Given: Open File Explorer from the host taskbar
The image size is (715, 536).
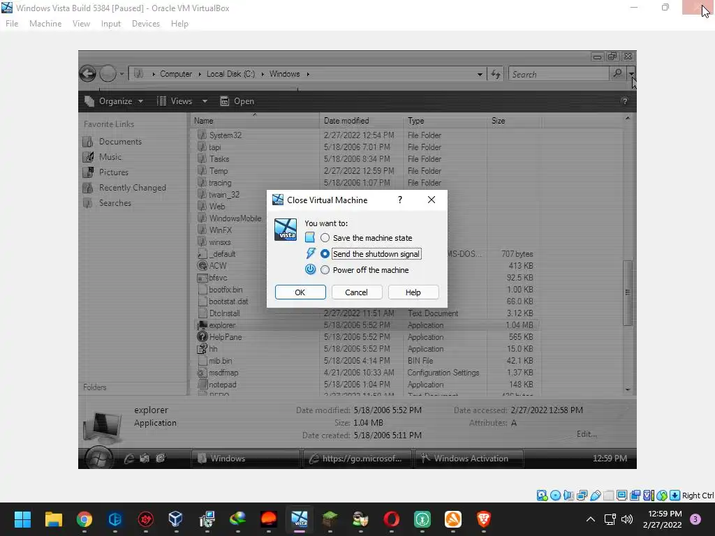Looking at the screenshot, I should point(53,519).
